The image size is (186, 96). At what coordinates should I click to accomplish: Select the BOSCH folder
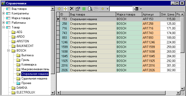pyautogui.click(x=21, y=51)
